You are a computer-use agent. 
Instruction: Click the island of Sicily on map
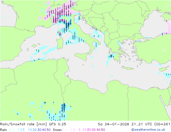pyautogui.click(x=82, y=56)
